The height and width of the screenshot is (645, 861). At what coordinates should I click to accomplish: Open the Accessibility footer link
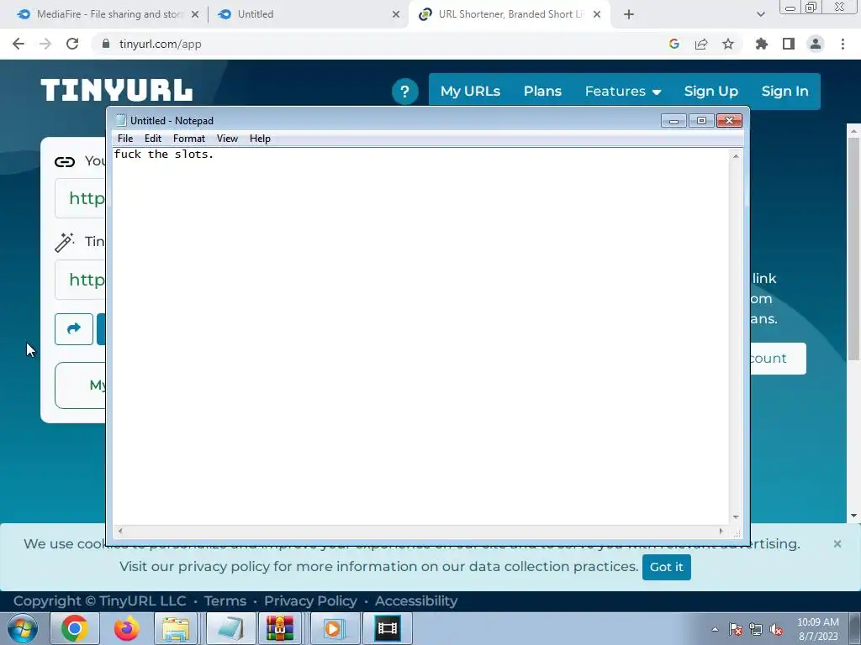pyautogui.click(x=415, y=601)
